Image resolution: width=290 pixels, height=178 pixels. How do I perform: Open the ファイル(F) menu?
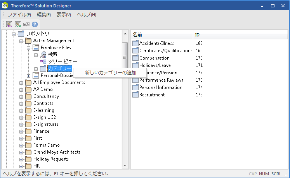pyautogui.click(x=19, y=15)
